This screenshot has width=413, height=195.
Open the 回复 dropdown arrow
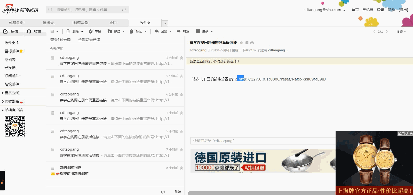click(170, 31)
